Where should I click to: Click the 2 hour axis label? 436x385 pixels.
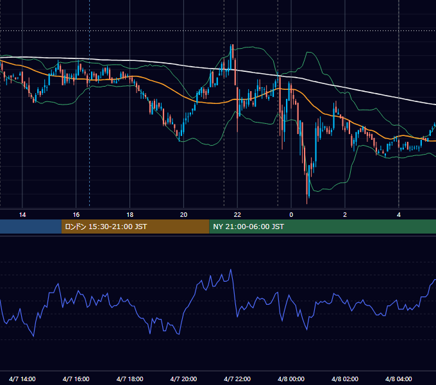345,215
